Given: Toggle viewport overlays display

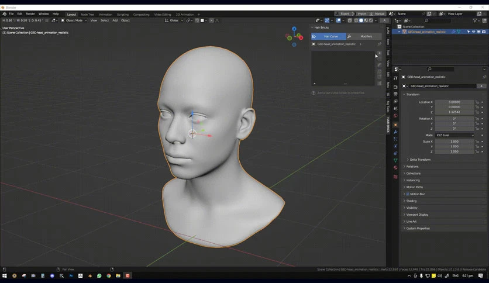Looking at the screenshot, I should (338, 20).
